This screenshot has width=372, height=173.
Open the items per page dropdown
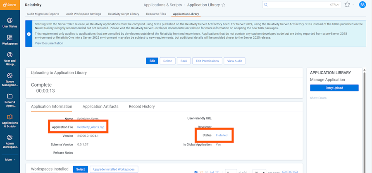click(259, 171)
